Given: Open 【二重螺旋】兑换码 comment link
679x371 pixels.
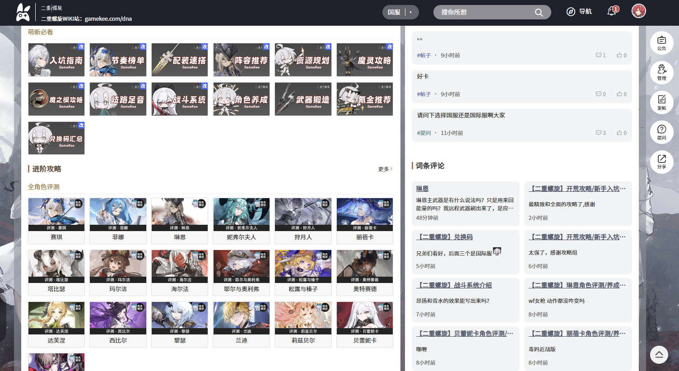Looking at the screenshot, I should click(x=444, y=237).
